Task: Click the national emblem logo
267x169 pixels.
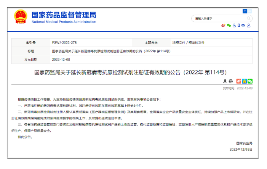Action: 21,17
